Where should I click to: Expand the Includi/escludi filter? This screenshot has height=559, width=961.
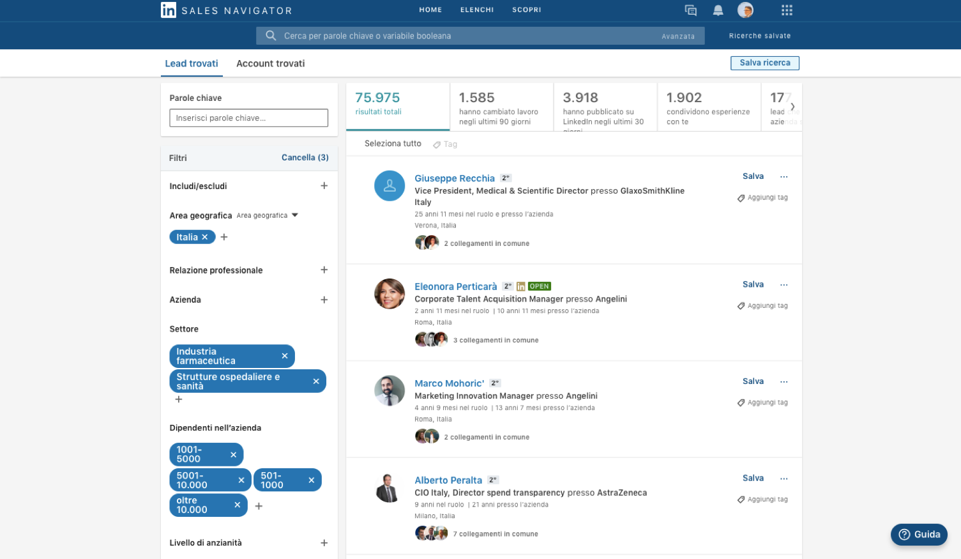pyautogui.click(x=324, y=186)
